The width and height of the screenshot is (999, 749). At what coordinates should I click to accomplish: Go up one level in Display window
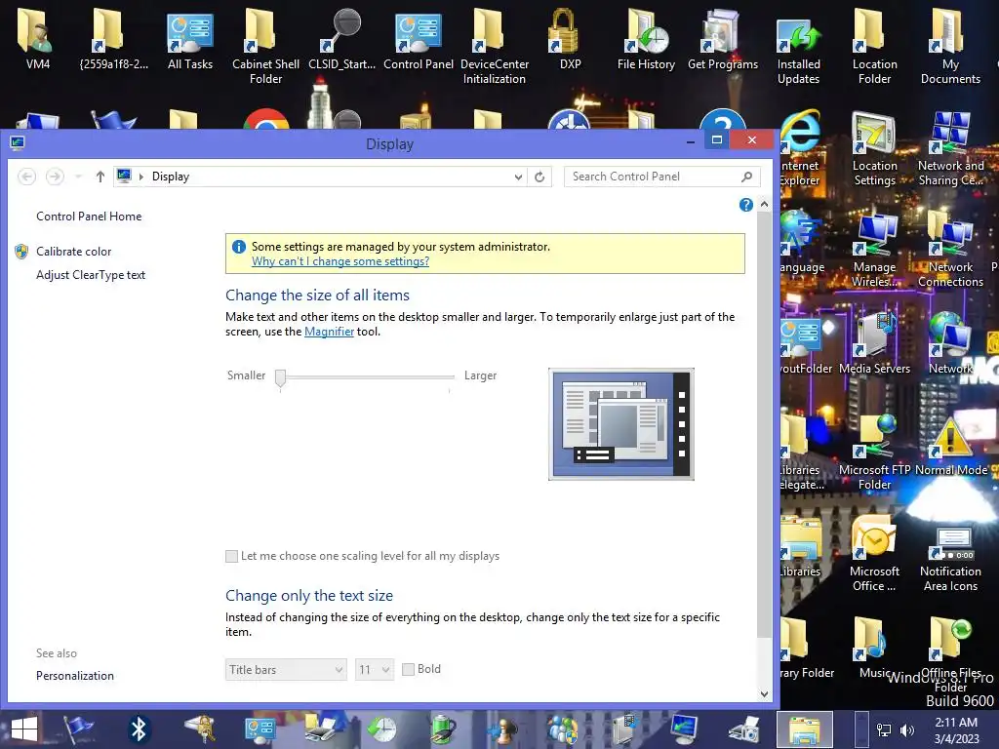pyautogui.click(x=100, y=177)
